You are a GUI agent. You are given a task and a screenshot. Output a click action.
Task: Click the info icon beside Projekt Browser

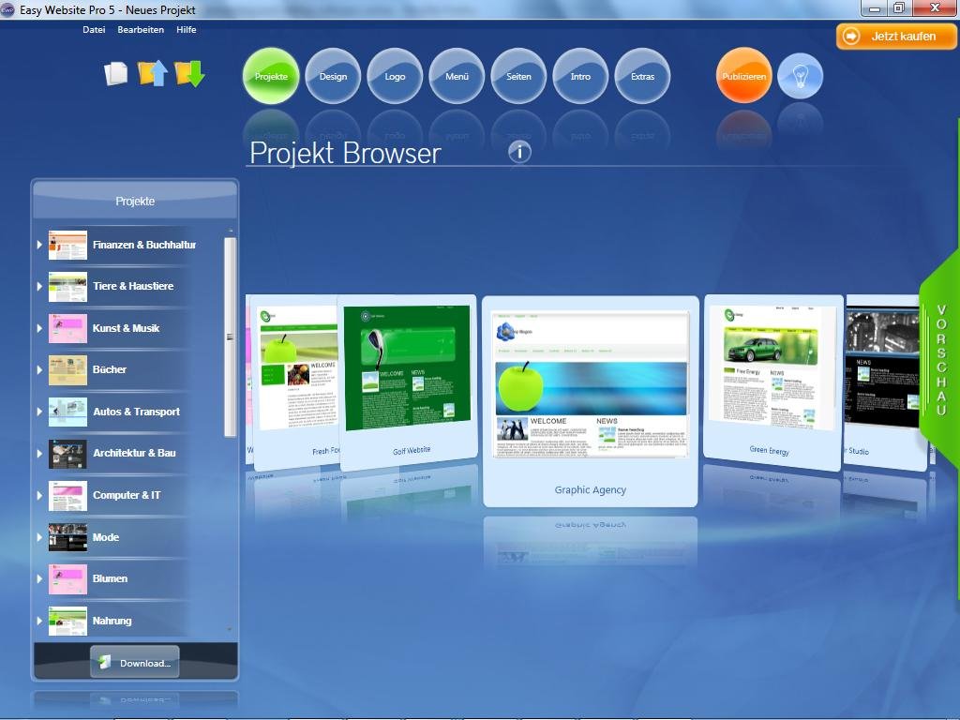point(519,151)
